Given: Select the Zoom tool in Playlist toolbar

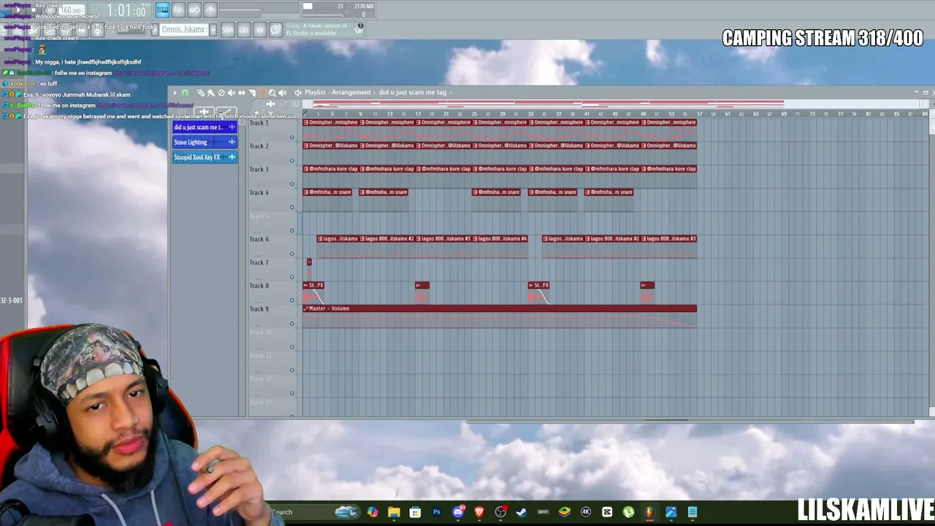Looking at the screenshot, I should pos(272,93).
